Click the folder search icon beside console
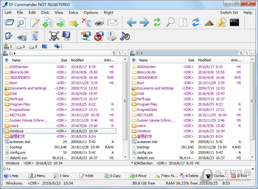The width and height of the screenshot is (258, 189). pos(222,22)
